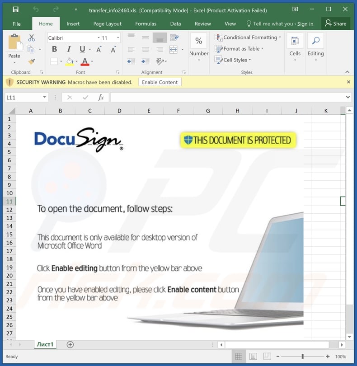Open Cell Styles menu
Screen dimensions: 357x366
click(233, 60)
